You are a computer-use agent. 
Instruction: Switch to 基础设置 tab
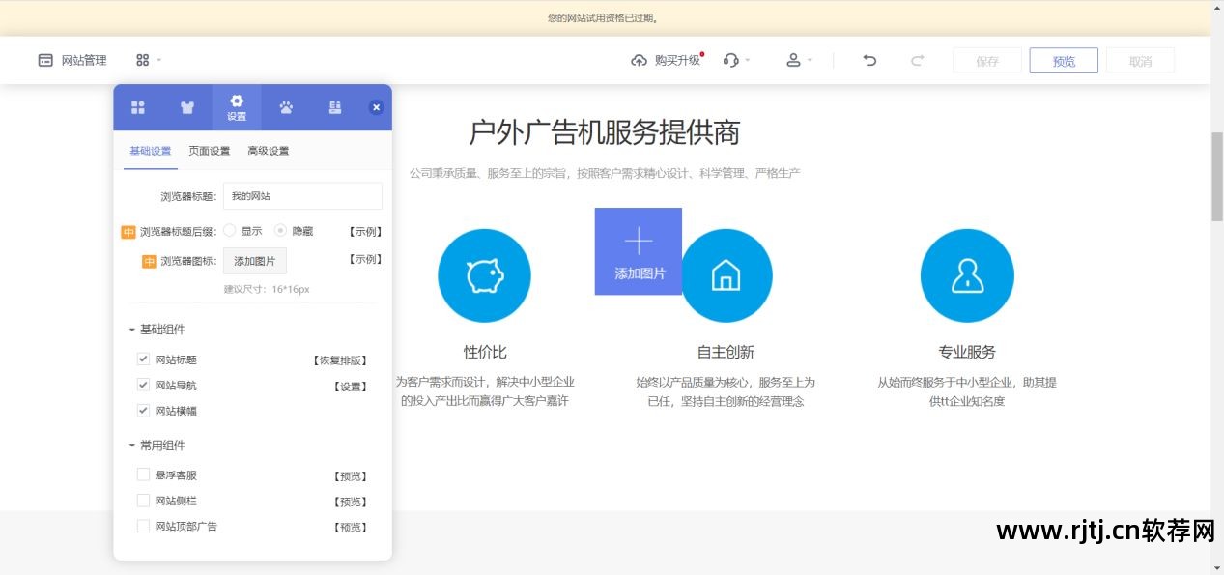(x=151, y=151)
